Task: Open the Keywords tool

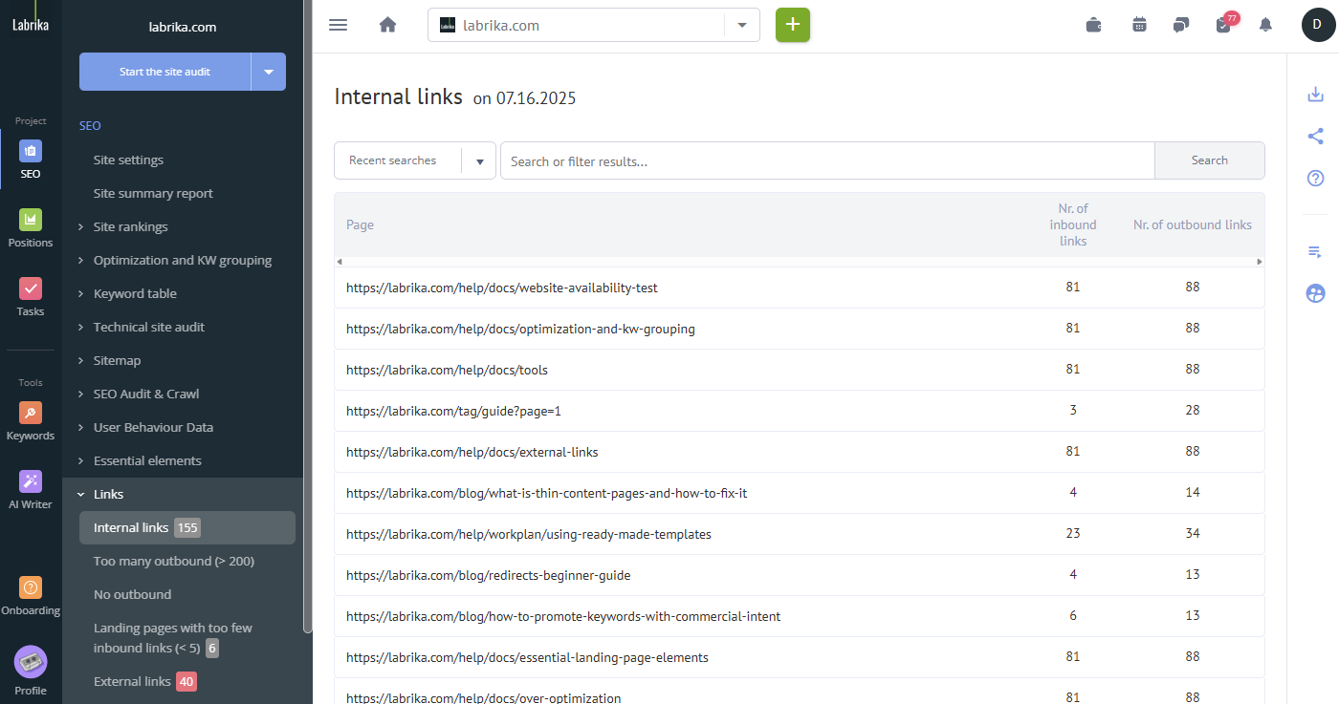Action: [31, 421]
